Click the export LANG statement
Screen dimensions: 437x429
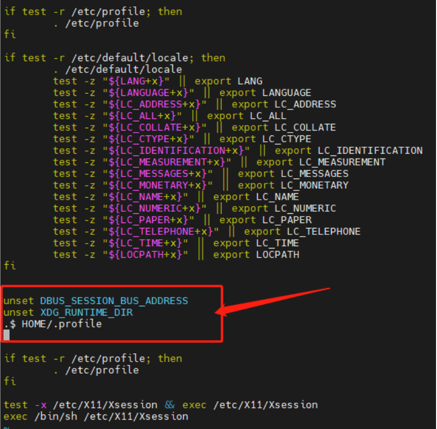pos(229,81)
